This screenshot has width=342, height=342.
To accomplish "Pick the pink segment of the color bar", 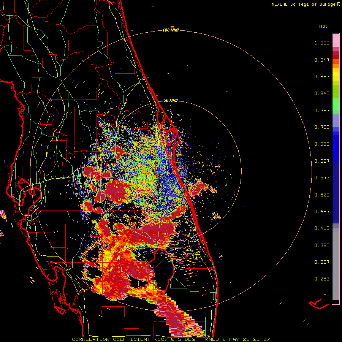I will pos(336,40).
